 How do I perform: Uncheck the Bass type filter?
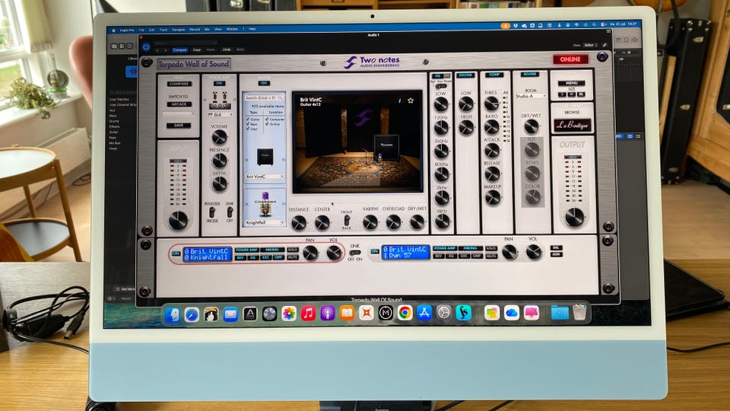tap(248, 124)
